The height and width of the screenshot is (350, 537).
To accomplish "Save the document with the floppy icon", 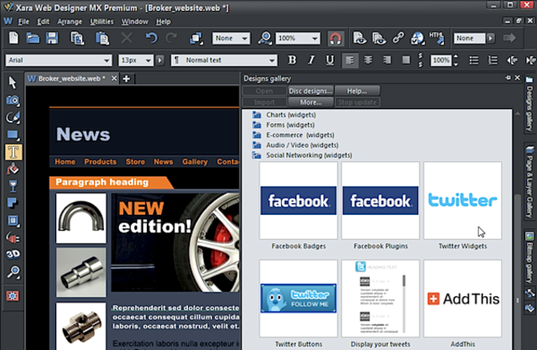I will (x=52, y=38).
